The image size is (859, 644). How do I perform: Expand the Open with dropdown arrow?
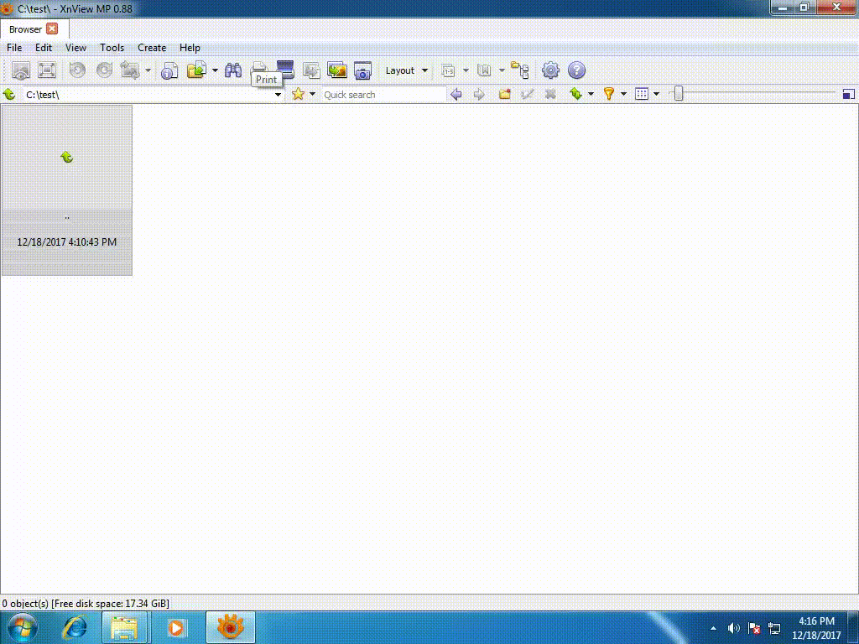pyautogui.click(x=215, y=70)
